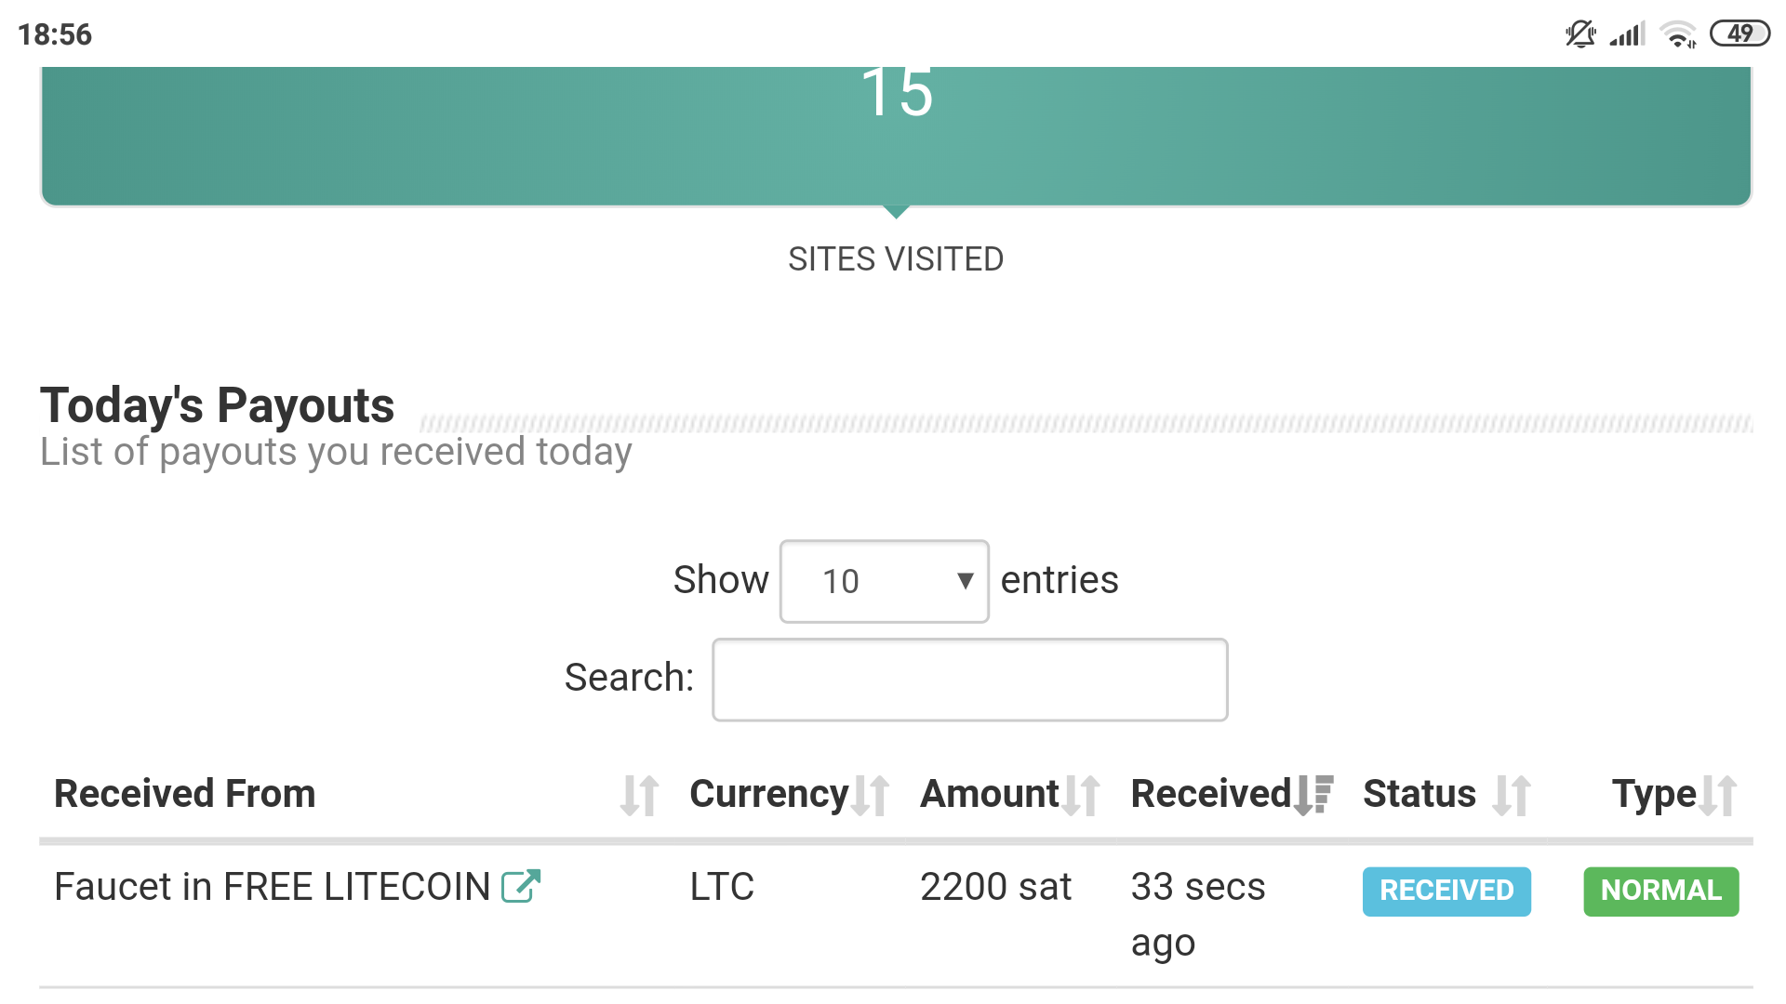Image resolution: width=1786 pixels, height=1004 pixels.
Task: Tap the Sites Visited teal card
Action: [x=896, y=135]
